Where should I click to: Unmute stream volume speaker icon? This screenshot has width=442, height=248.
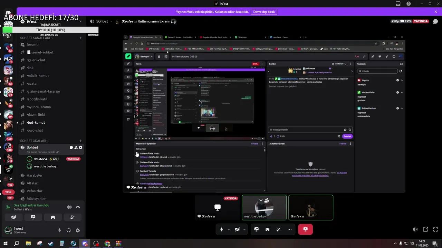pos(415,229)
